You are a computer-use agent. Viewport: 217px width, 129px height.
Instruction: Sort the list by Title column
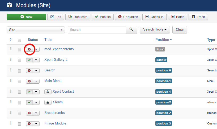[48, 40]
